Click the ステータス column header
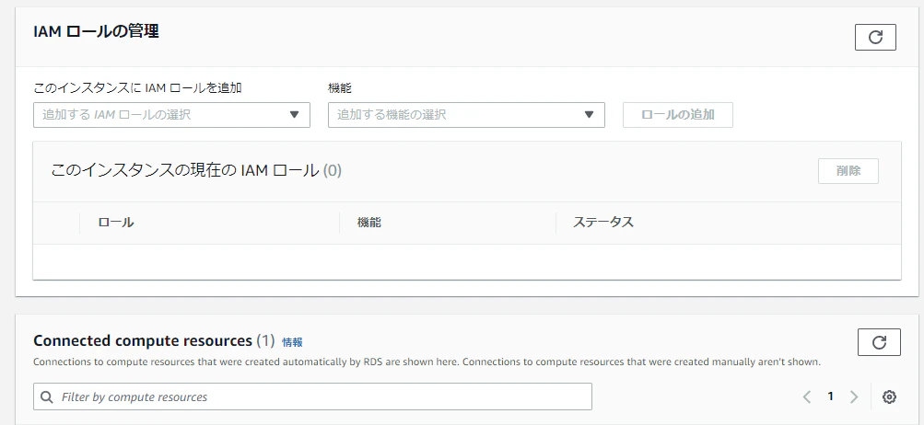The height and width of the screenshot is (425, 924). click(602, 222)
